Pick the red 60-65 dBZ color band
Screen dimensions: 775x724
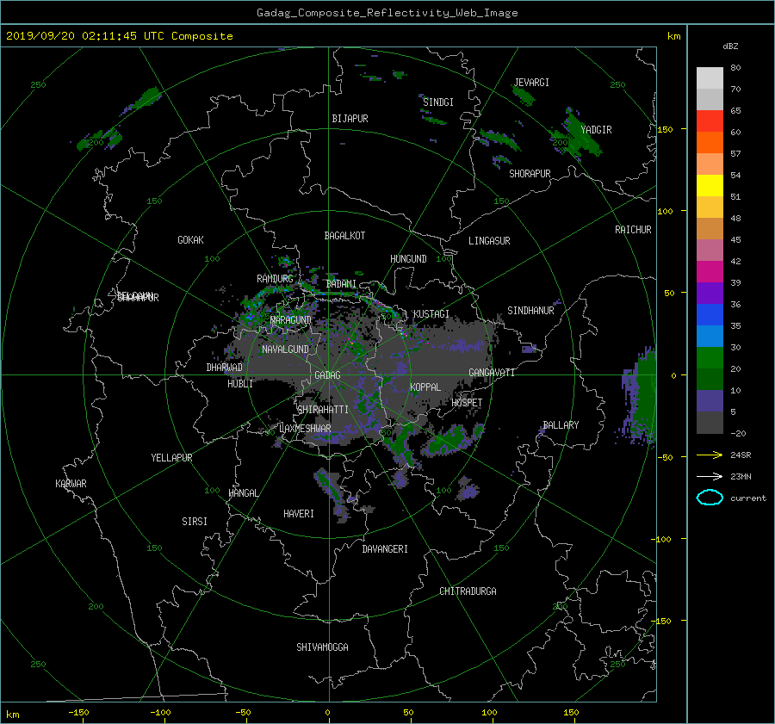pyautogui.click(x=710, y=121)
